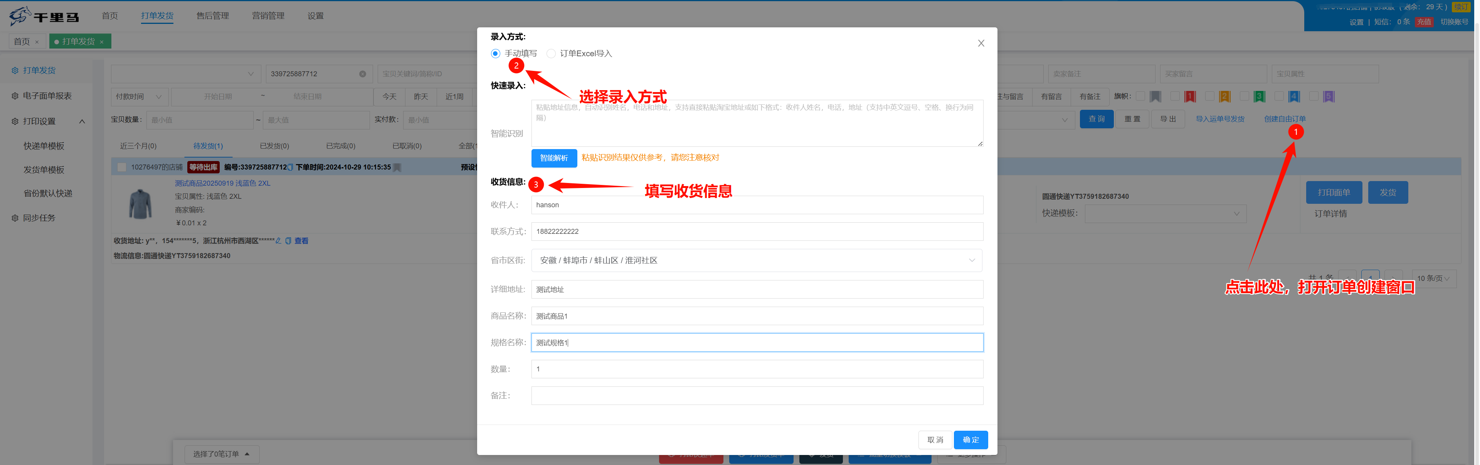Switch to the 已发货(0) tab

point(274,146)
